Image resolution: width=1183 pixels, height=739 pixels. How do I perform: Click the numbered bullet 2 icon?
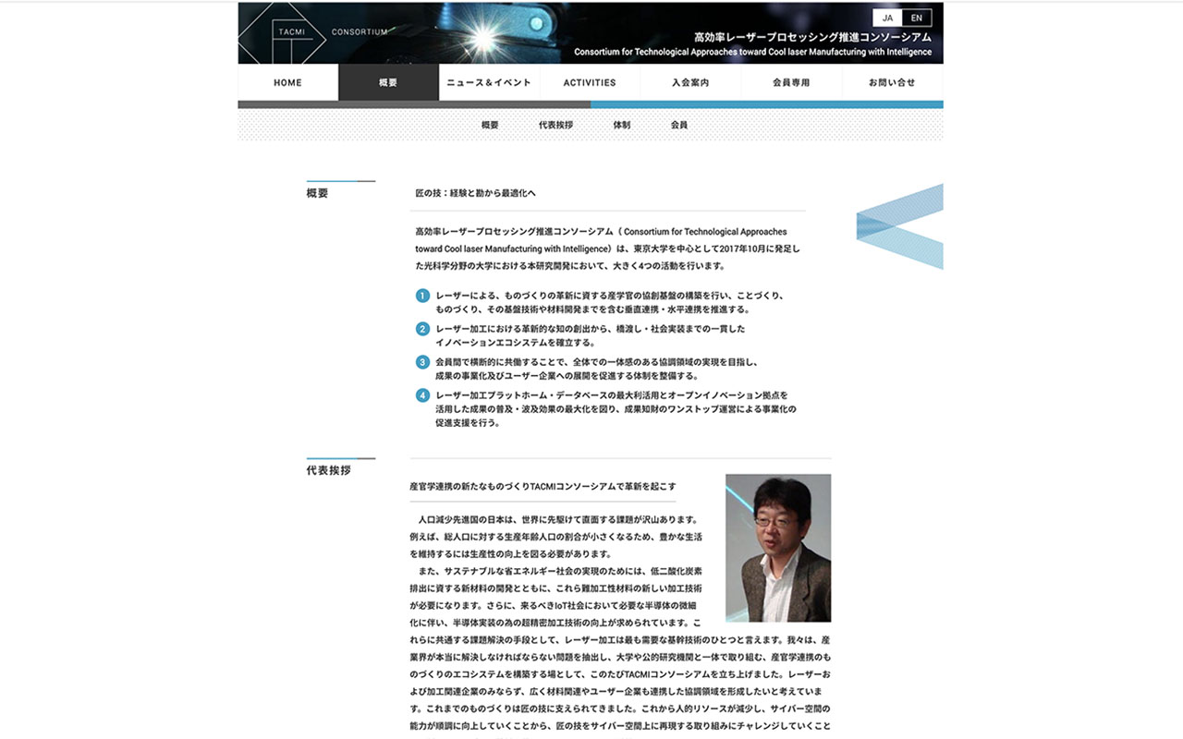pyautogui.click(x=422, y=329)
